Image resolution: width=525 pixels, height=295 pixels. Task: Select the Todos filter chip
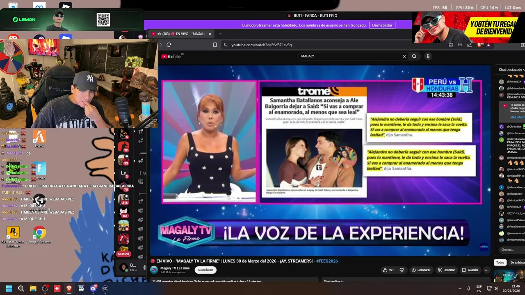pos(500,263)
